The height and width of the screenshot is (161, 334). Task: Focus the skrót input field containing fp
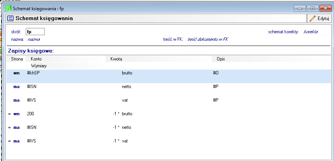pos(35,32)
